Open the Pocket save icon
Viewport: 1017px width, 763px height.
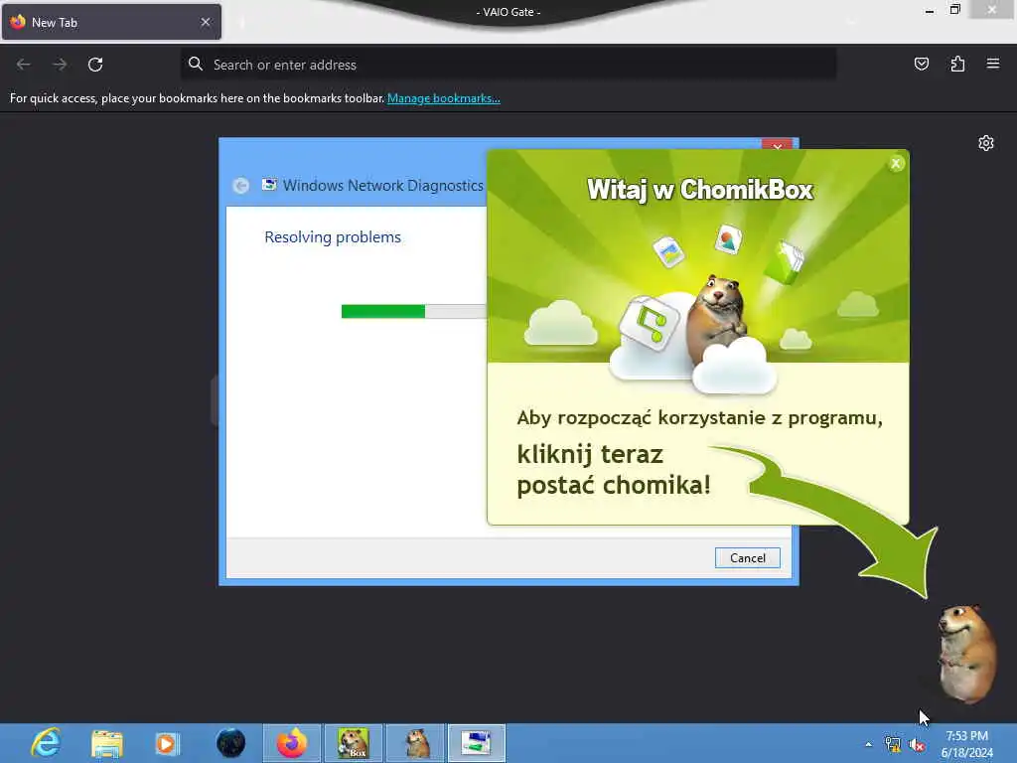[x=921, y=64]
